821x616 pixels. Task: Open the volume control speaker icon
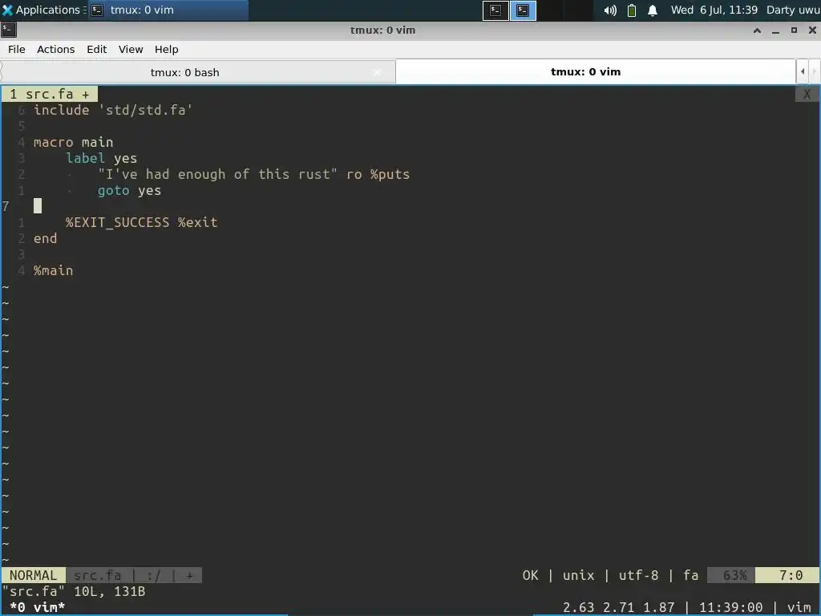(x=610, y=10)
